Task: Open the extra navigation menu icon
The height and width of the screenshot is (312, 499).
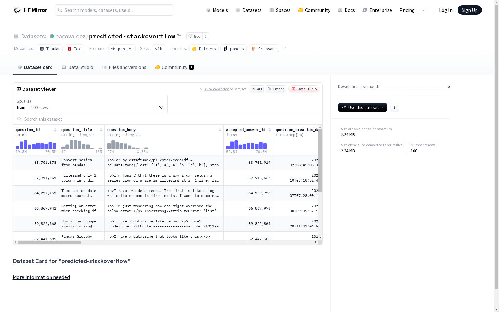Action: point(425,10)
